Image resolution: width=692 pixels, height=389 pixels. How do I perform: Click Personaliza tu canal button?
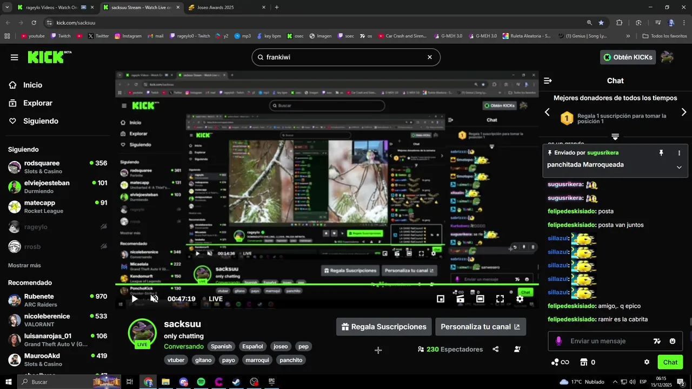click(481, 327)
